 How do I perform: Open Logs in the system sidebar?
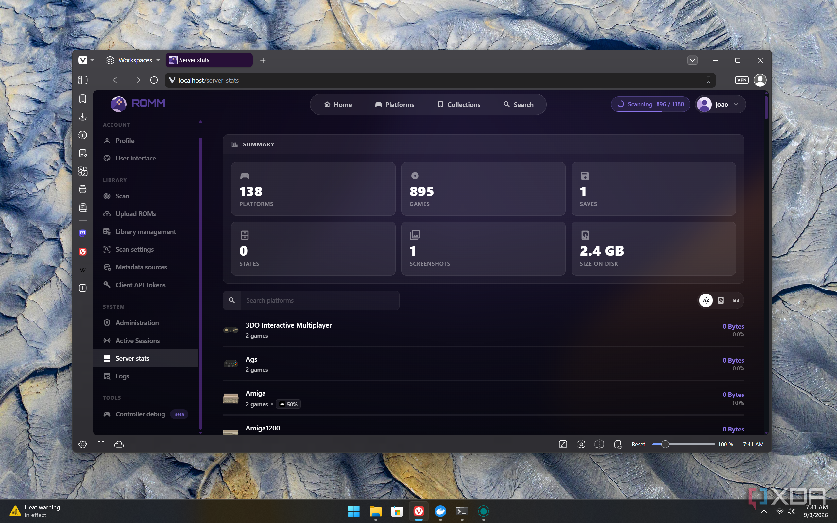click(145, 376)
